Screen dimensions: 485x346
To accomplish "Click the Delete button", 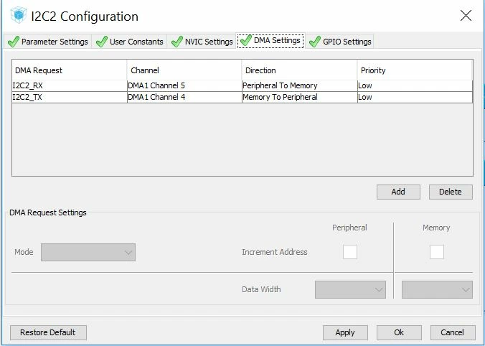I will 451,192.
